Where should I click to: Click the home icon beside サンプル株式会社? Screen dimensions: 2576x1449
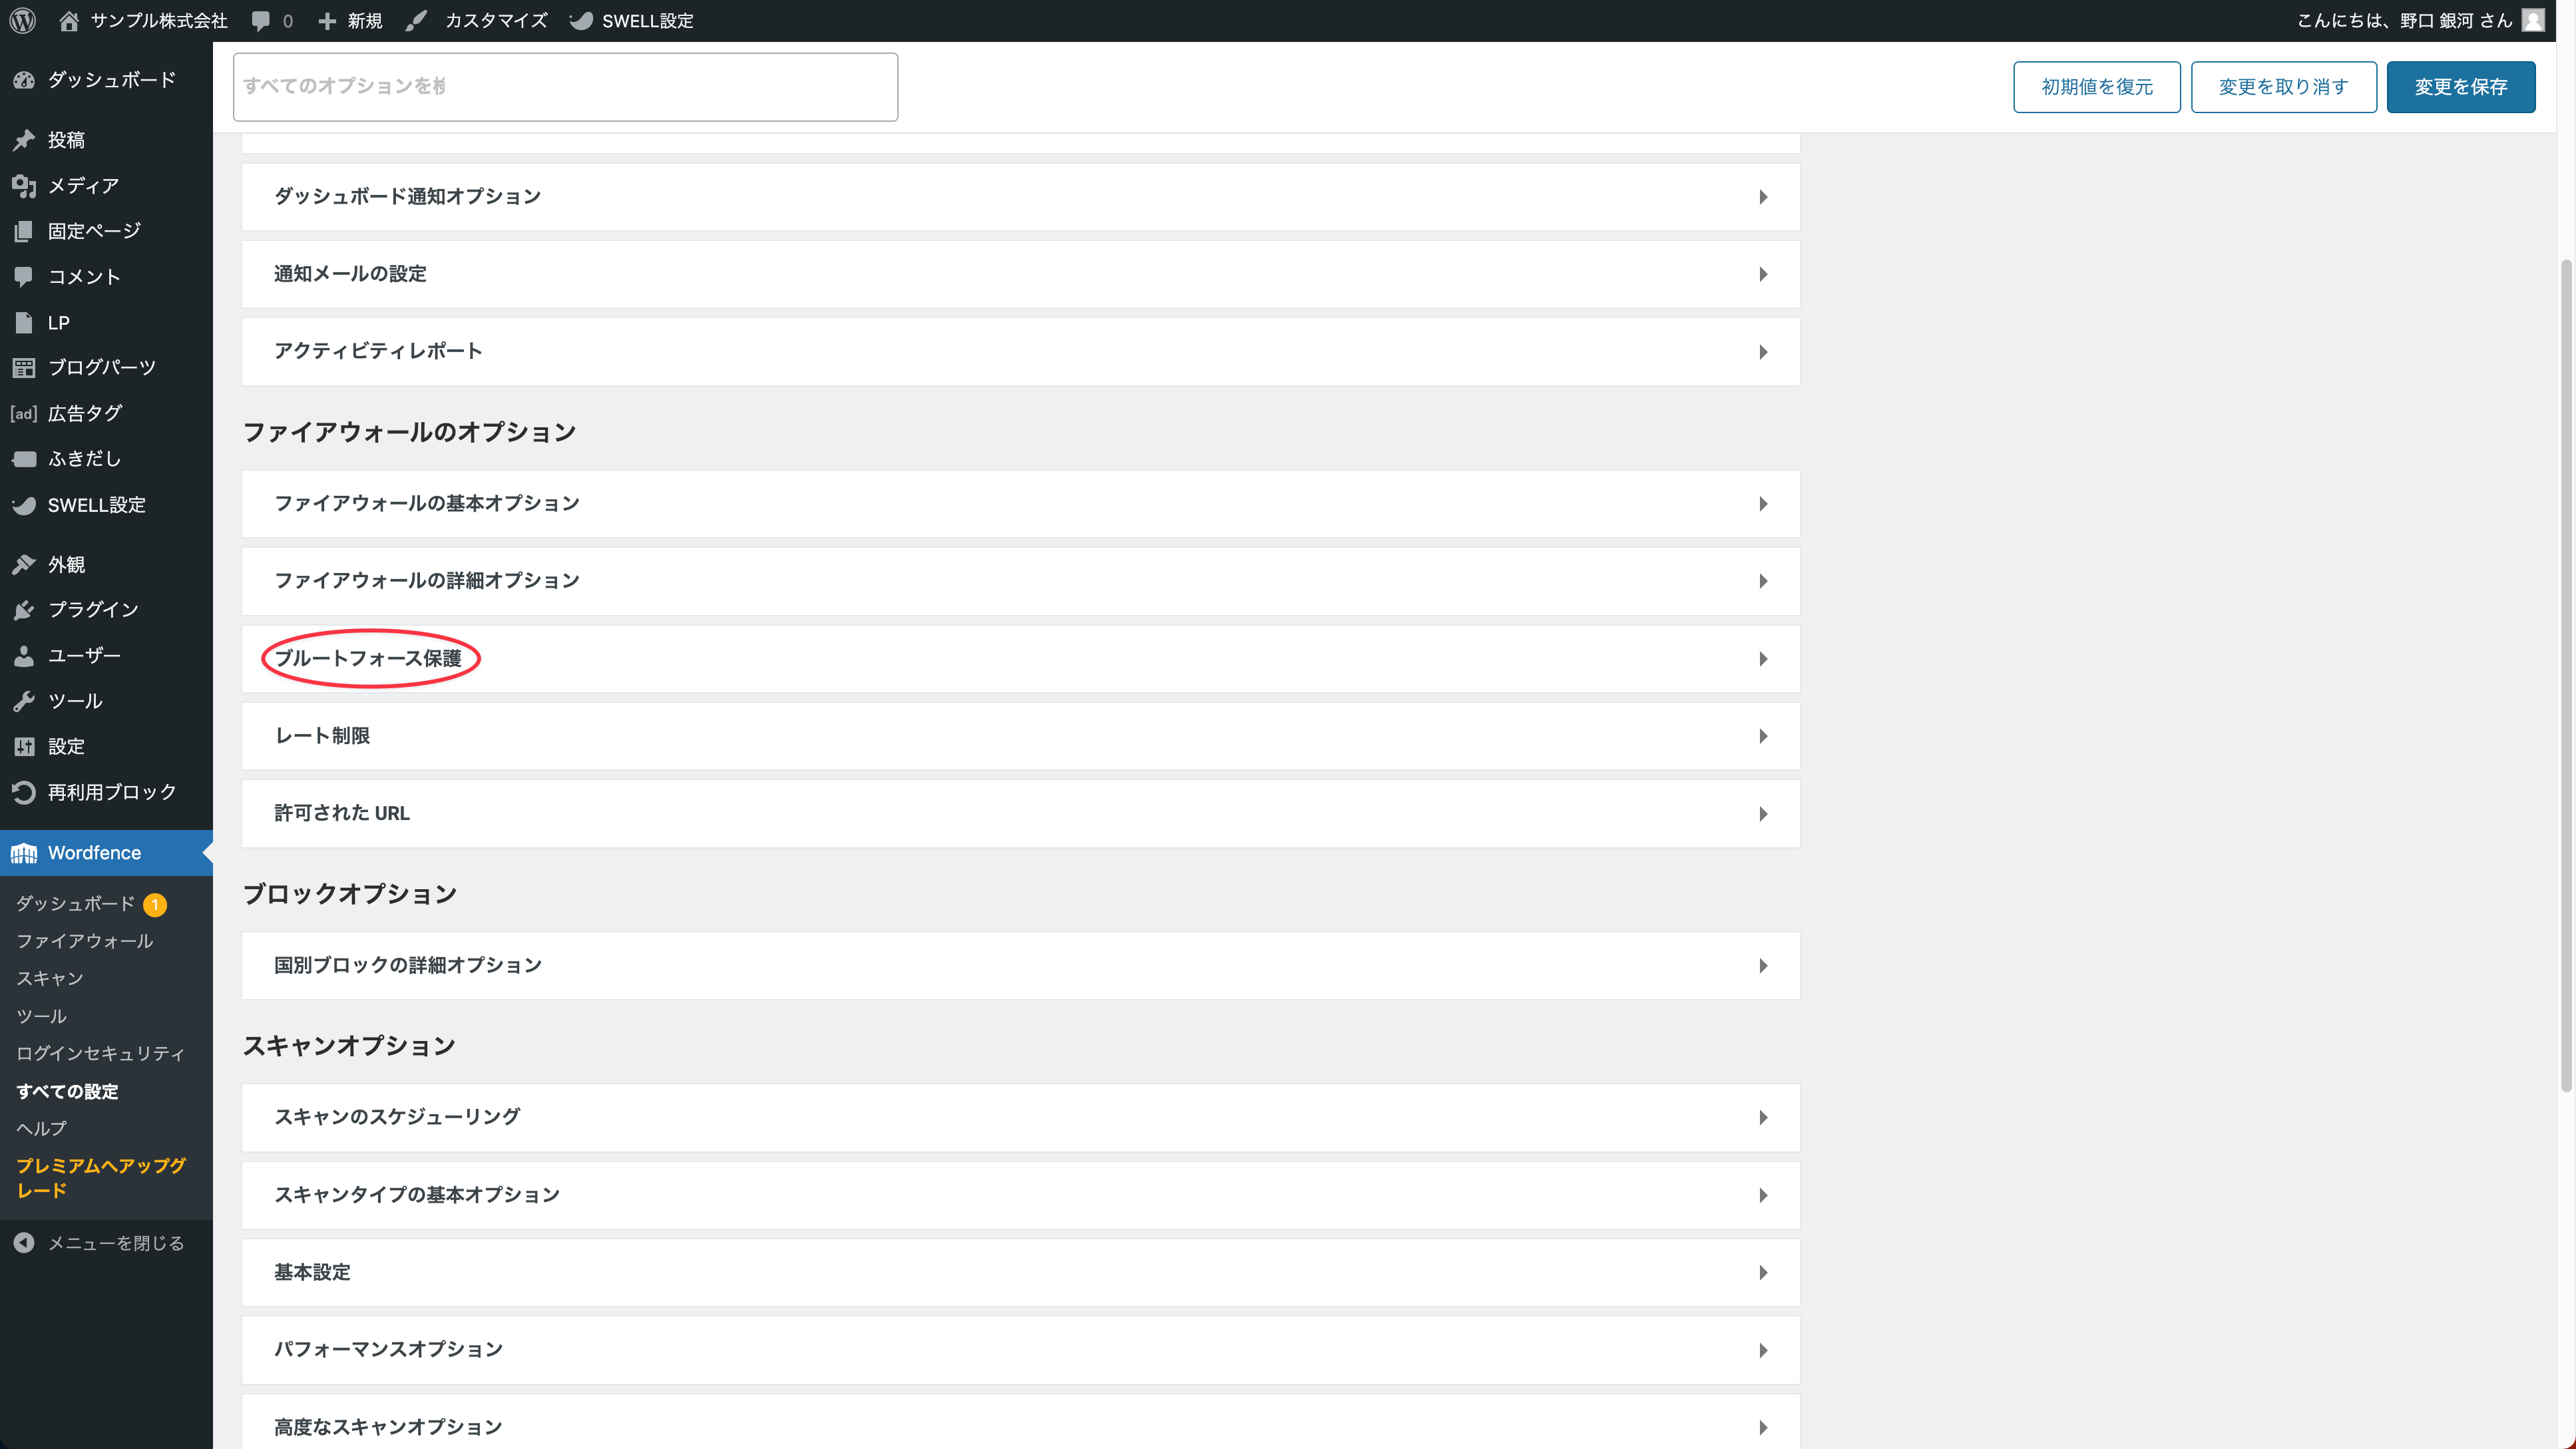(x=69, y=20)
